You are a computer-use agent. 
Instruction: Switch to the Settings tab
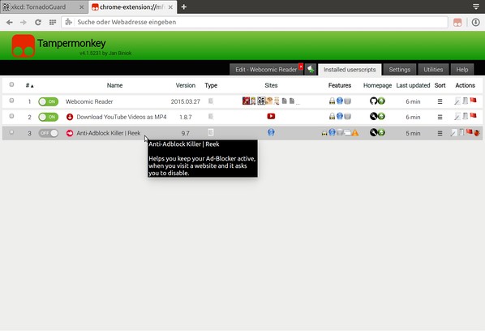pos(399,70)
